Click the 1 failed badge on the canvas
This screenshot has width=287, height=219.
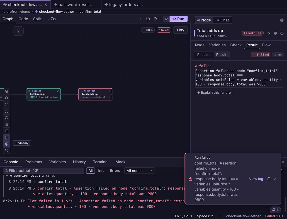point(164,30)
